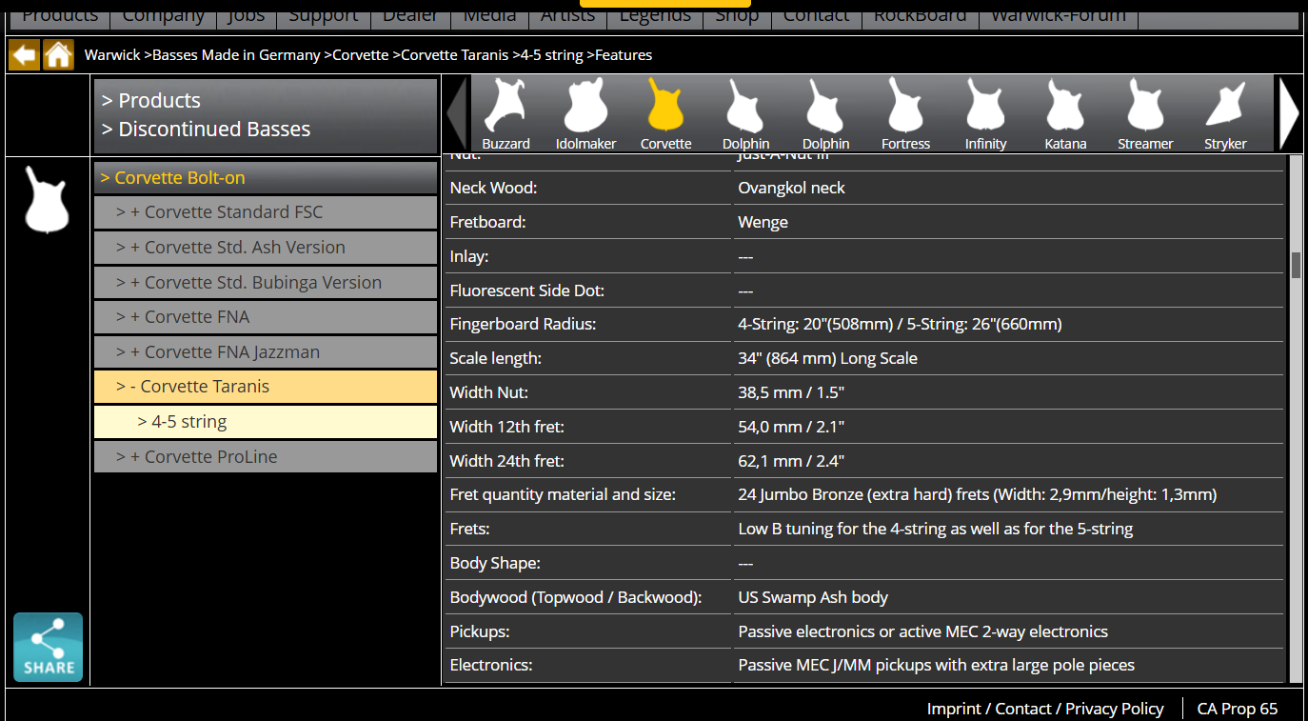The height and width of the screenshot is (721, 1308).
Task: Select the Katana bass shape icon
Action: click(1065, 114)
